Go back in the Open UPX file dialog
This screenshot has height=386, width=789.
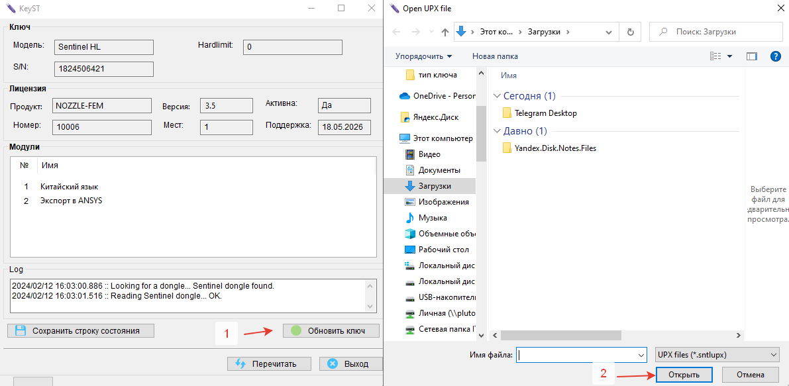[397, 32]
